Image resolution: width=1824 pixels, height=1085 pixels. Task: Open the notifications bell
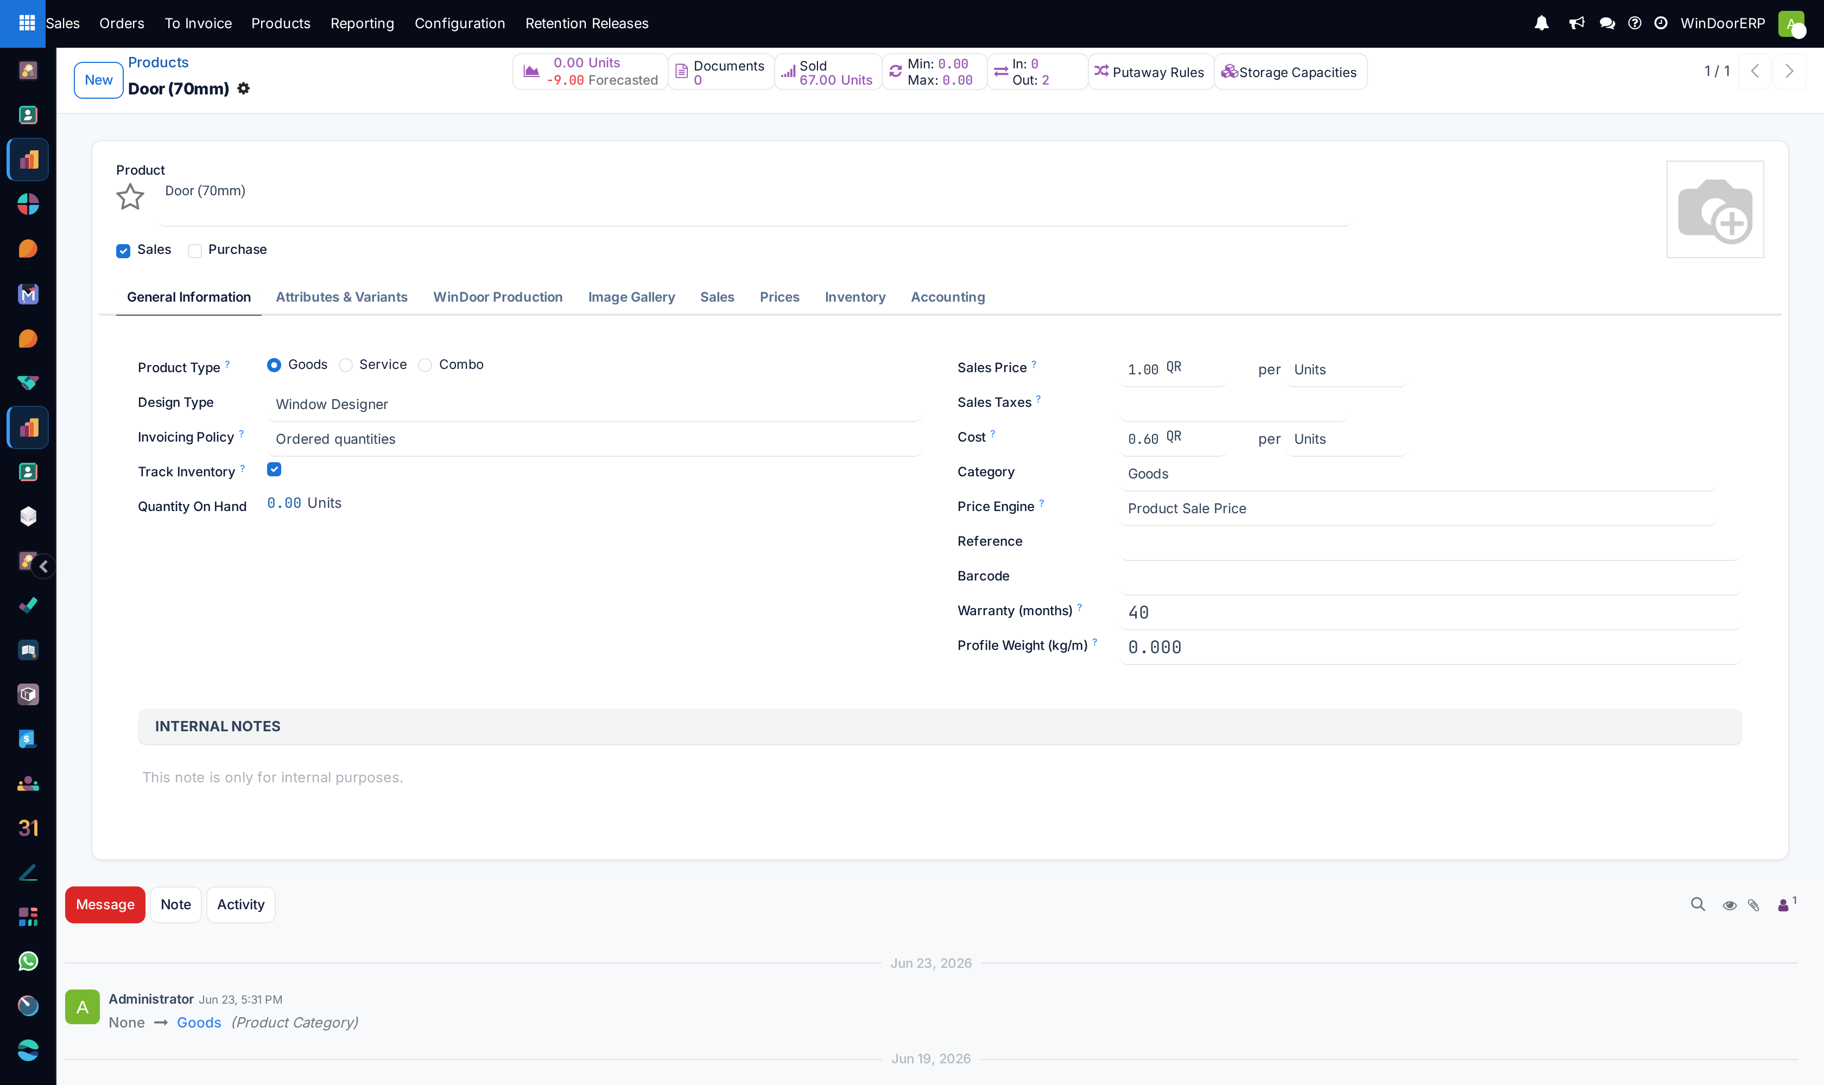pos(1542,23)
